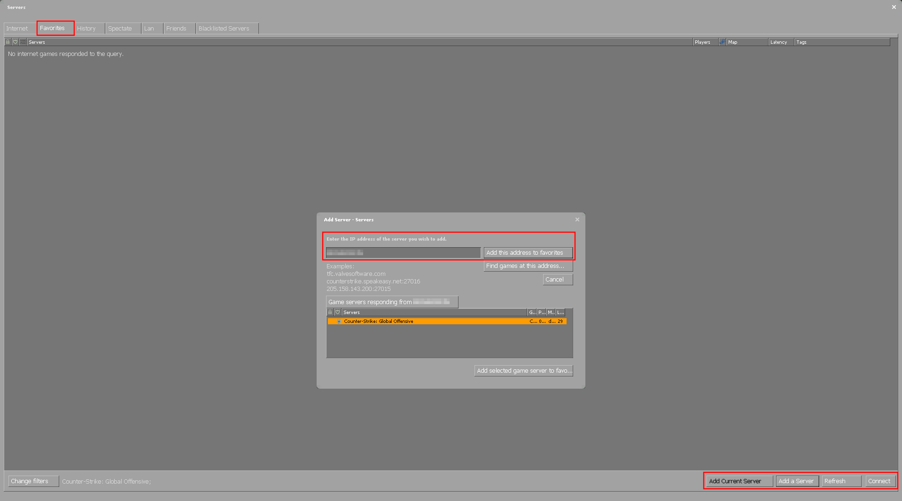Sort main list by Latency column
The height and width of the screenshot is (501, 902).
click(781, 42)
